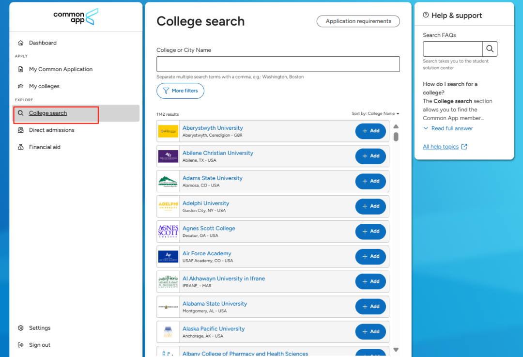Viewport: 523px width, 357px height.
Task: Focus the College or City Name field
Action: pos(278,64)
